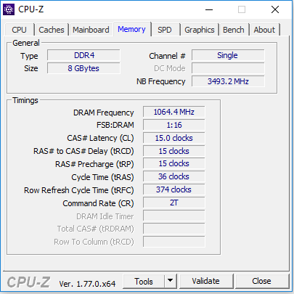
Task: Click the Validate button
Action: click(206, 281)
